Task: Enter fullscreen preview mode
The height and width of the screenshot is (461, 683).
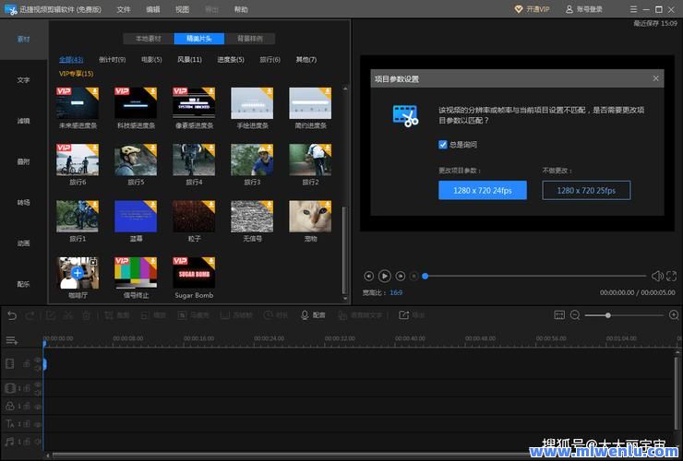Action: [673, 276]
